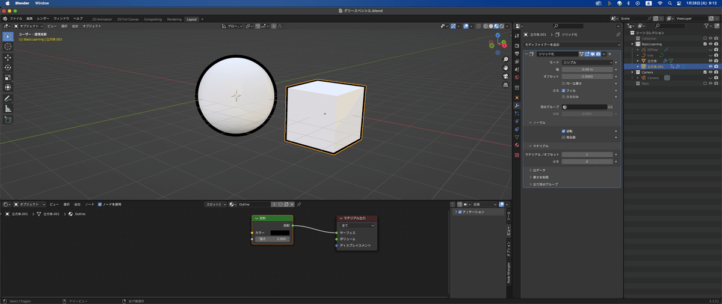Enable the 高品質 checkbox

point(563,137)
